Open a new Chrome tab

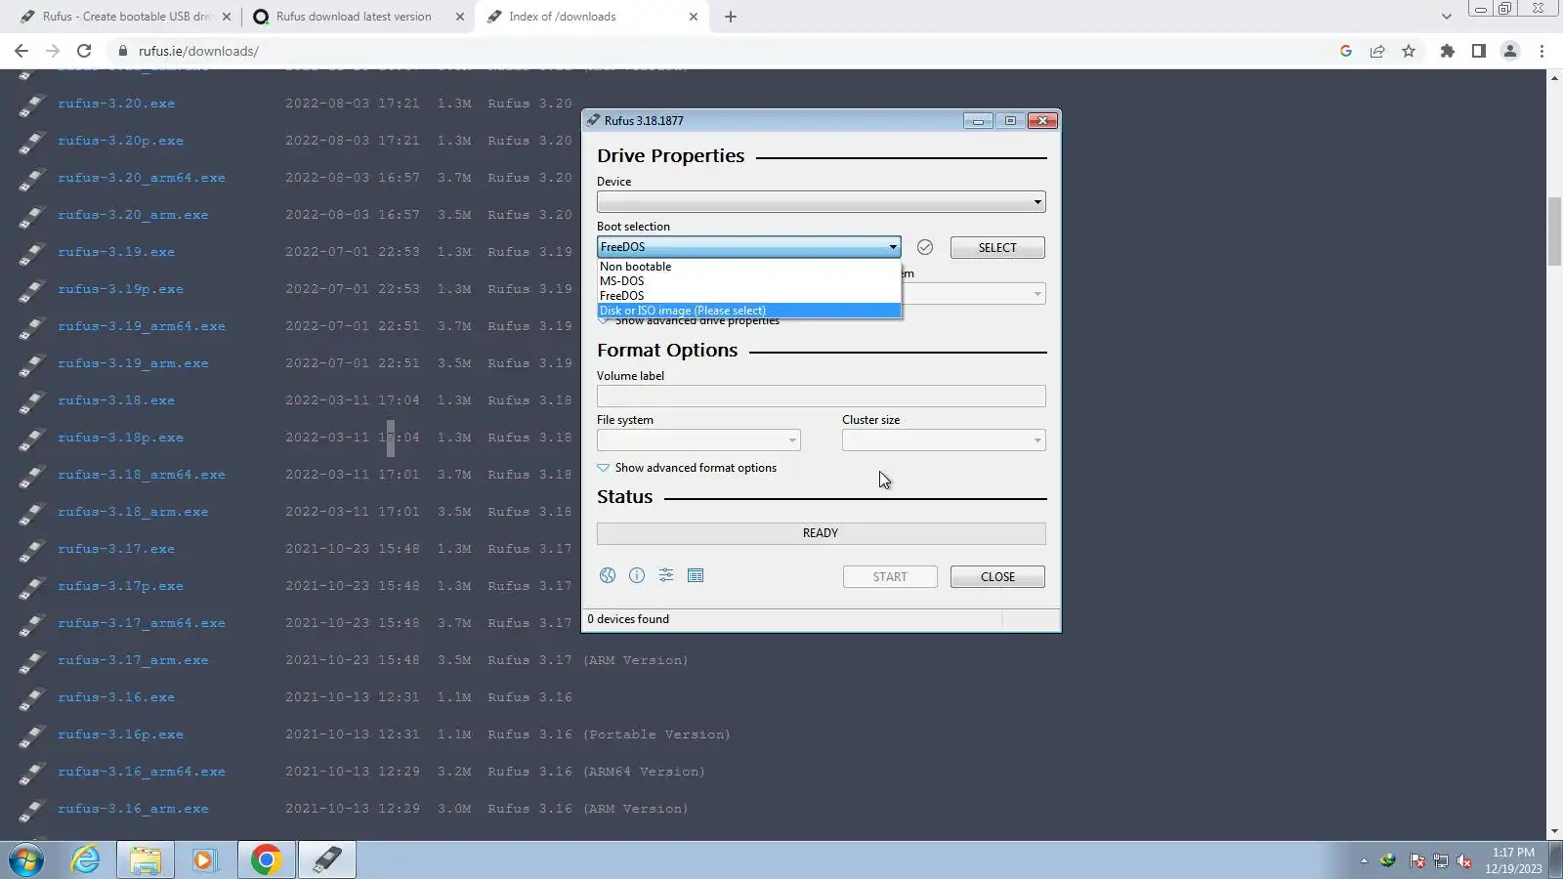tap(731, 17)
